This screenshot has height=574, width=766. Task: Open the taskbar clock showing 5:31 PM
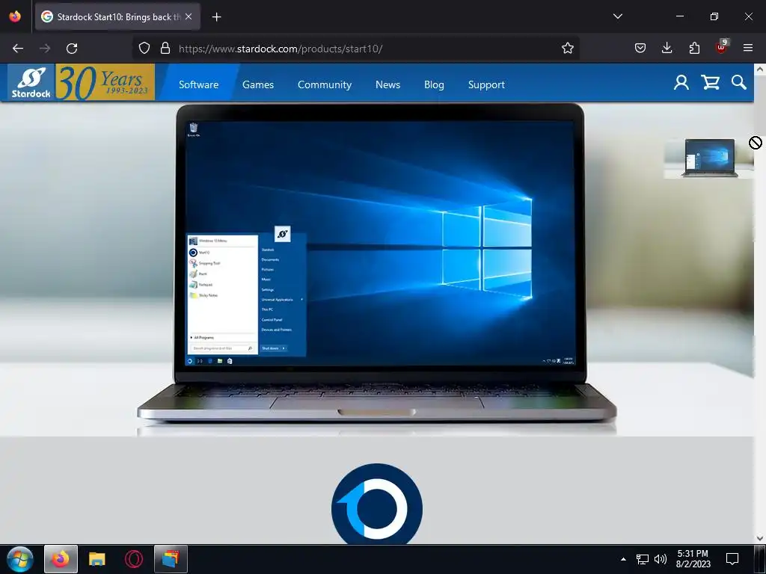tap(693, 559)
